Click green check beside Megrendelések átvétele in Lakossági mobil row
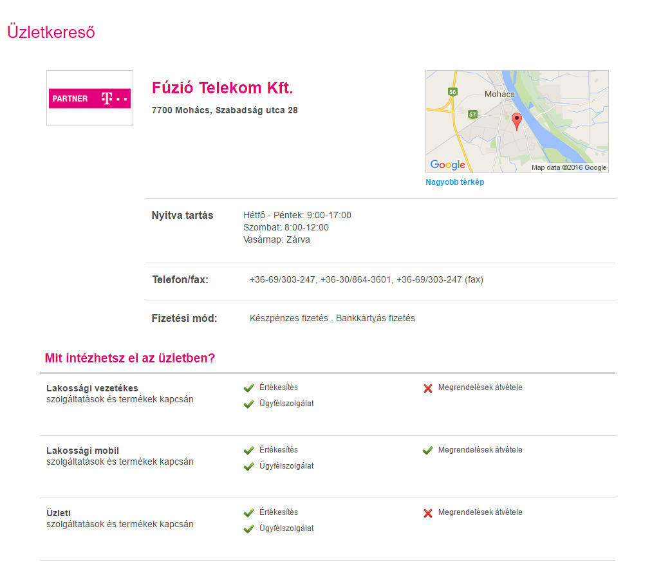This screenshot has width=661, height=569. click(428, 450)
